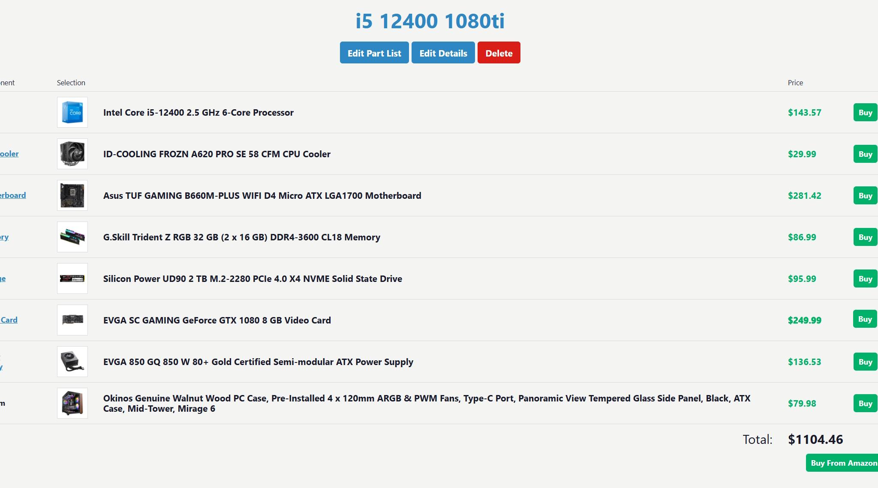The height and width of the screenshot is (488, 878).
Task: Open the Silicon Power SSD thumbnail
Action: (72, 278)
